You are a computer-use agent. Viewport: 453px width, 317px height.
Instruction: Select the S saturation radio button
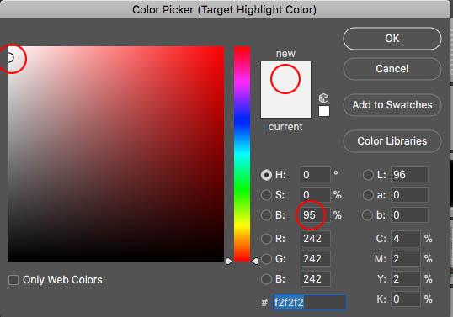click(266, 195)
